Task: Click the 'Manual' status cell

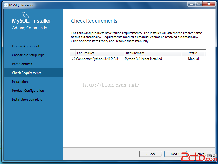Action: tap(193, 59)
